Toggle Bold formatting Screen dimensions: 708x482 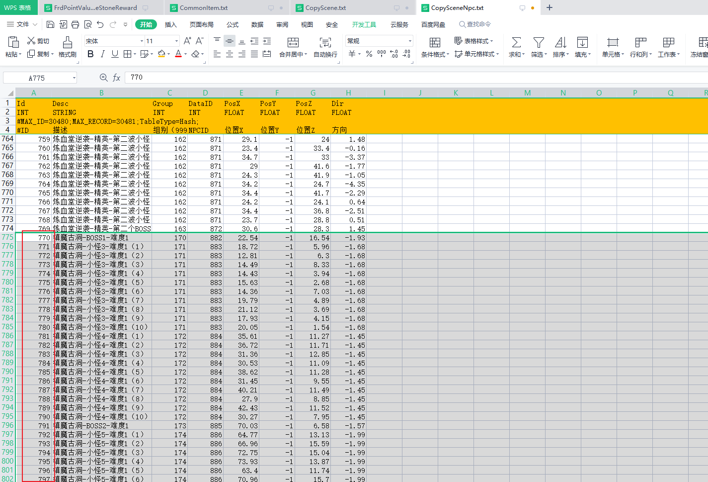90,54
